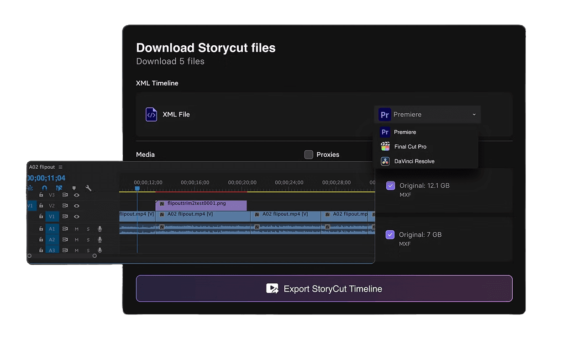Toggle sync lock on track A1

click(65, 228)
